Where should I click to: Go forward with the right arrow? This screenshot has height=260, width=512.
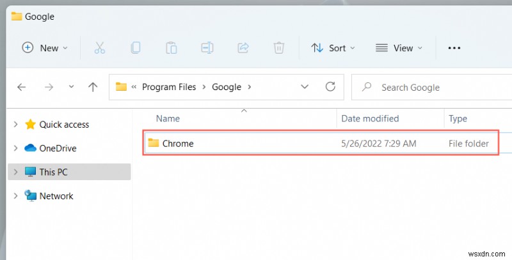(49, 87)
